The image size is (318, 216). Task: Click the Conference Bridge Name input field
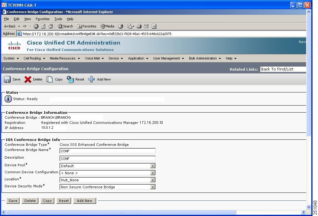pyautogui.click(x=107, y=151)
